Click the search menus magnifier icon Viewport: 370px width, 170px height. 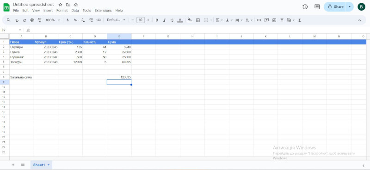coord(8,20)
